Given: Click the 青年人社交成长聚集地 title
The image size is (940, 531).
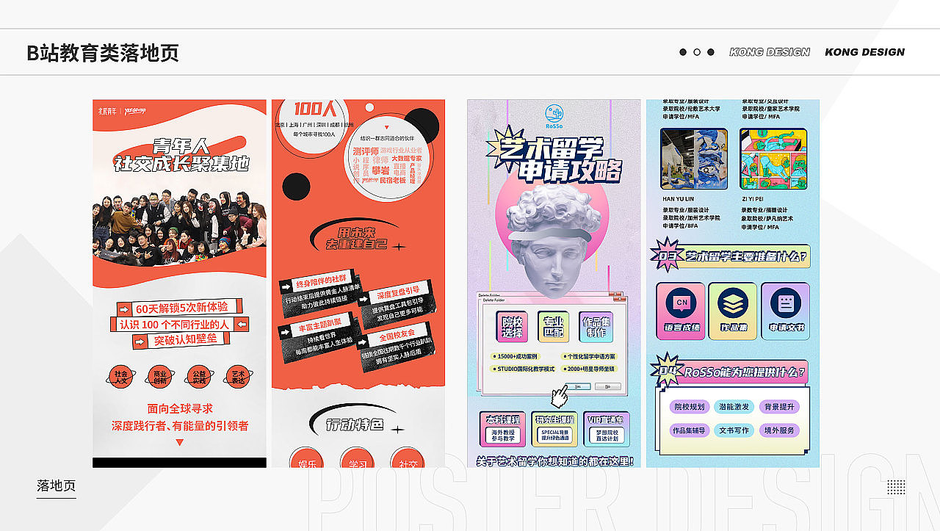Looking at the screenshot, I should pyautogui.click(x=181, y=155).
